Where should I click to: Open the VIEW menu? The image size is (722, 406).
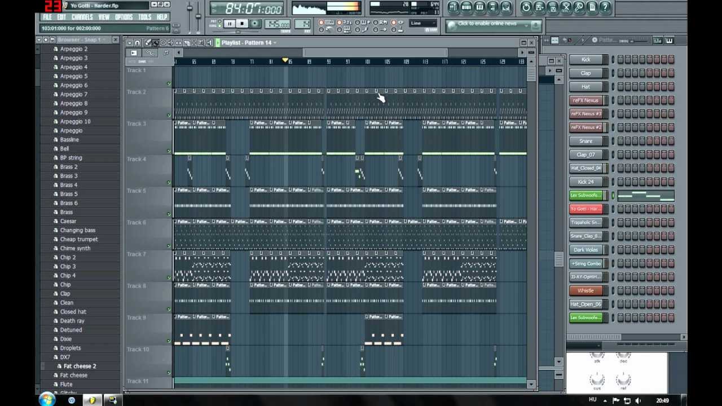pos(104,17)
